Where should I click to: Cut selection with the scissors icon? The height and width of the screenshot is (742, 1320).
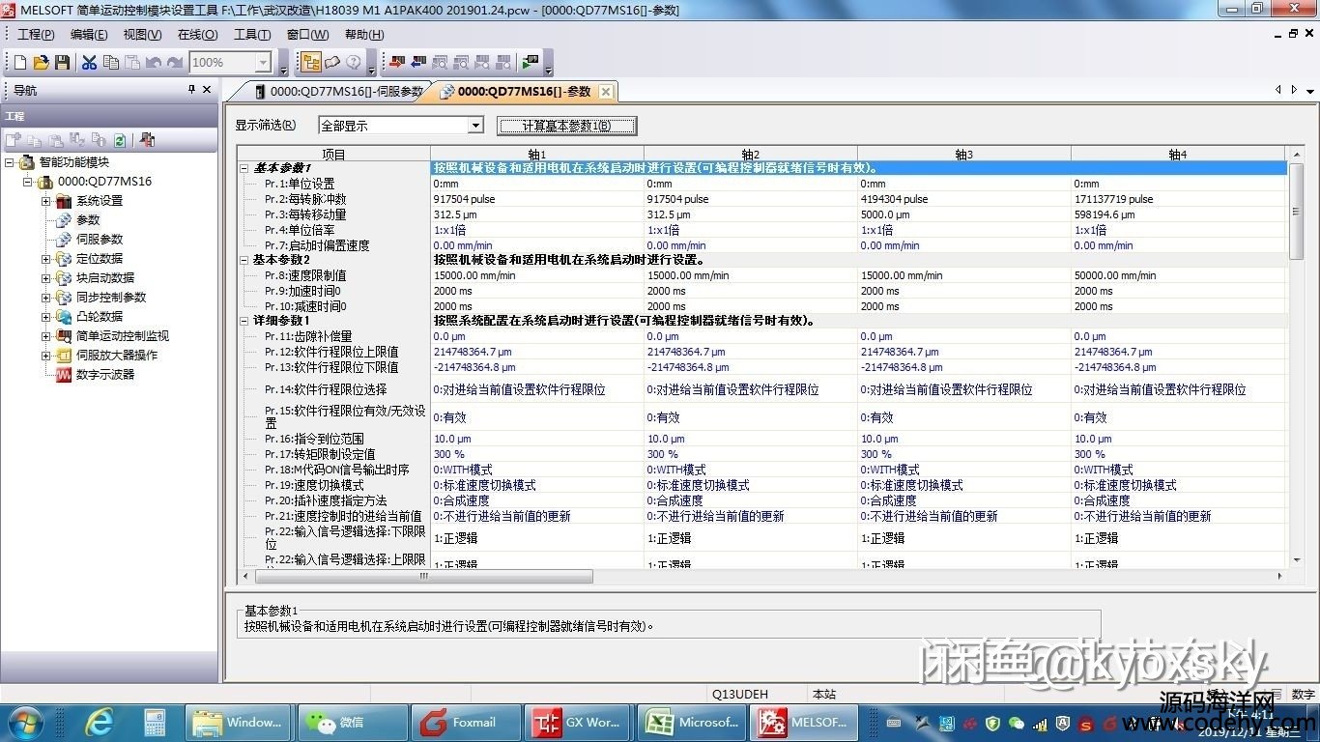coord(89,62)
